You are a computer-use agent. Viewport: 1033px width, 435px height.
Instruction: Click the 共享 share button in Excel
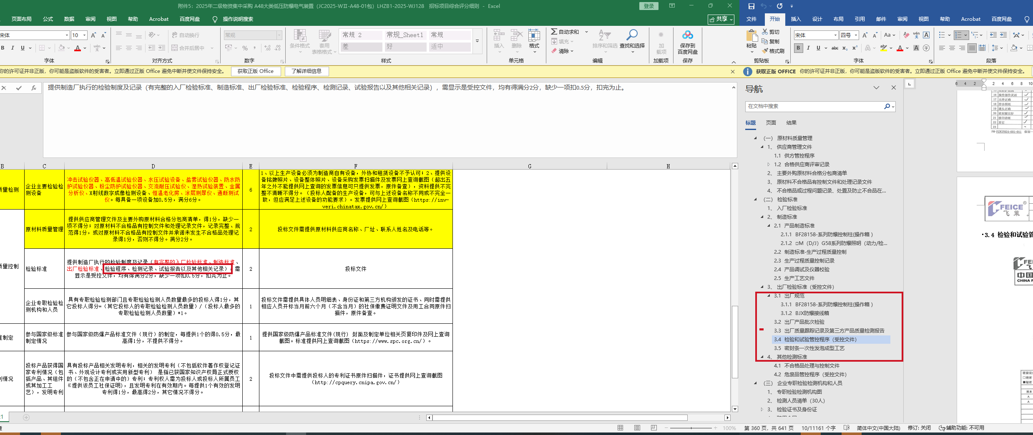[721, 19]
